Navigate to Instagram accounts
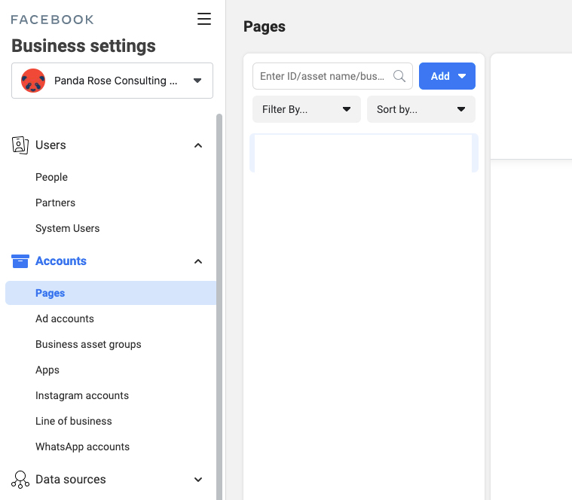Screen dimensions: 572x500 (x=82, y=395)
